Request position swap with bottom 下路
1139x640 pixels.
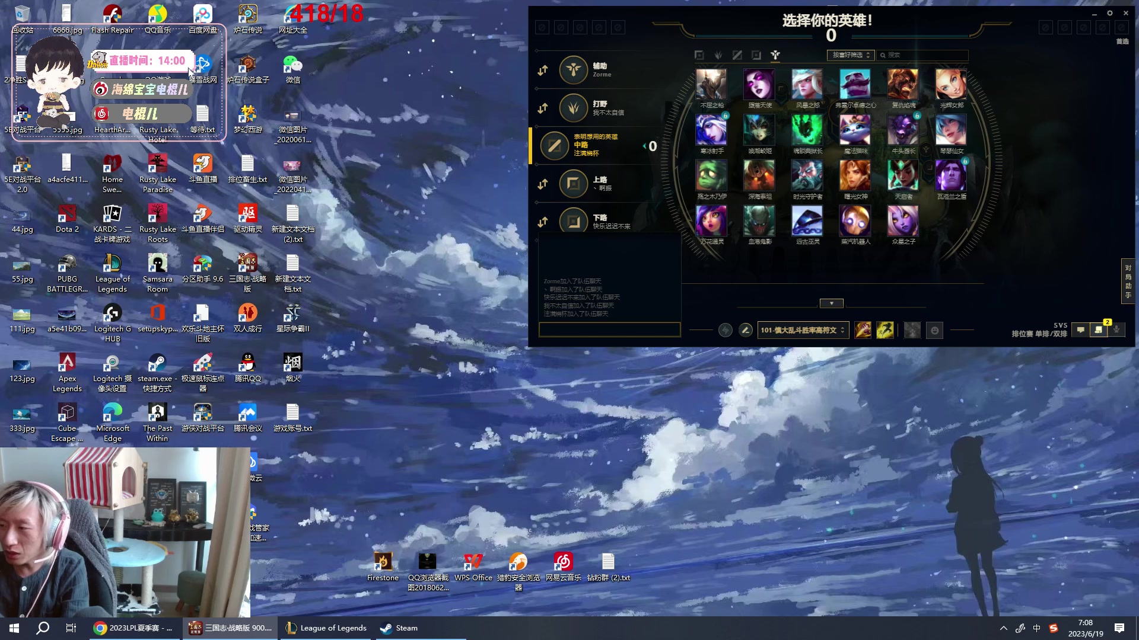pyautogui.click(x=543, y=222)
